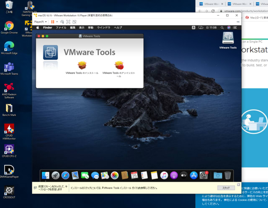Open the Player(P) dropdown menu

point(40,21)
